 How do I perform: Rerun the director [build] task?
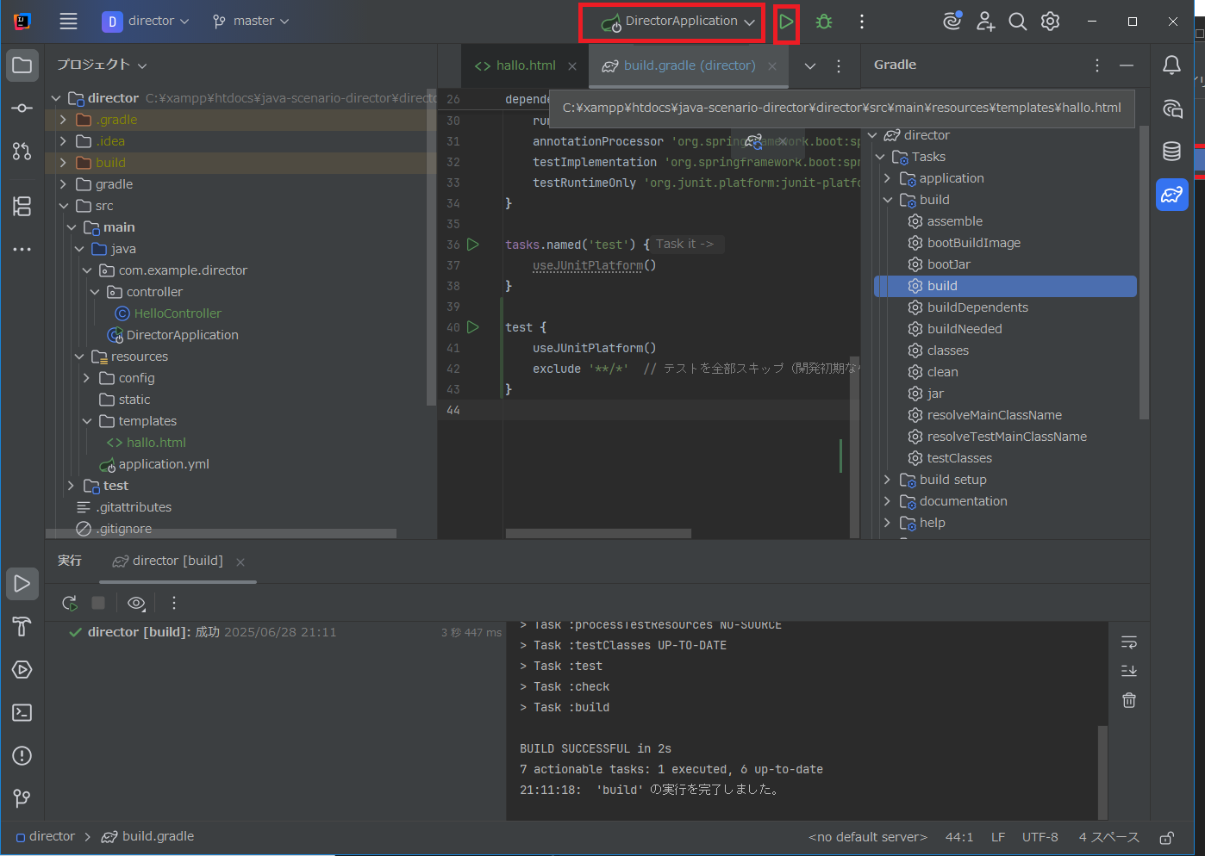(x=70, y=603)
